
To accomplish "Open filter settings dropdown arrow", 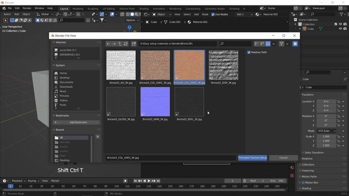I will tap(287, 44).
